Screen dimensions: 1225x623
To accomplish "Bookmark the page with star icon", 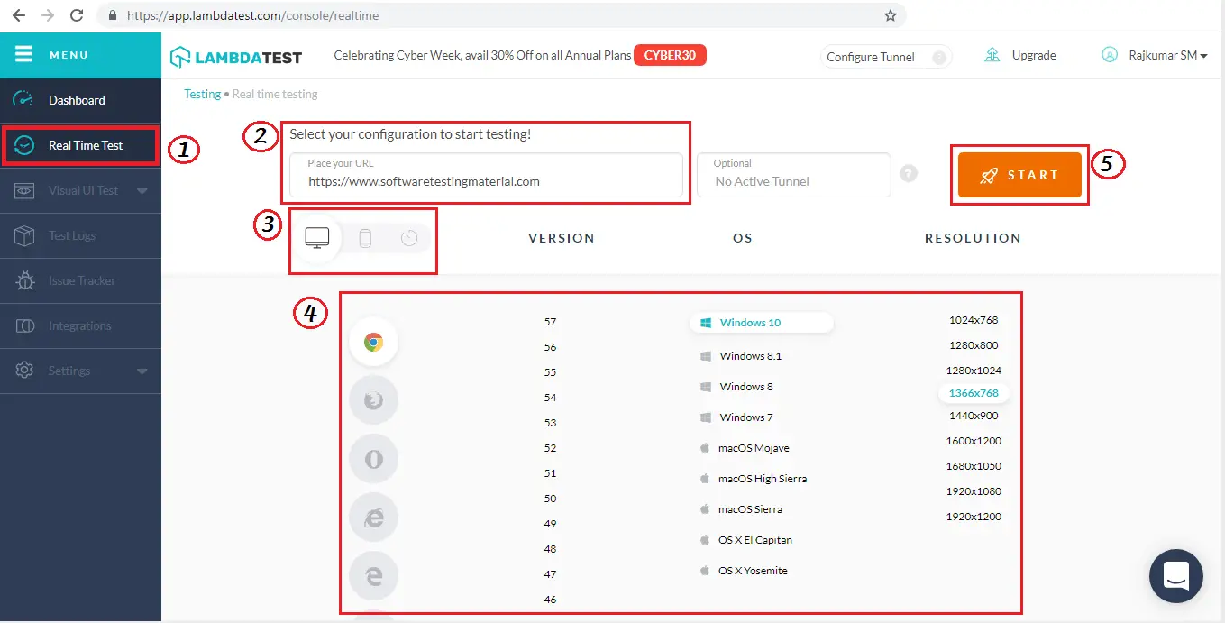I will point(890,15).
